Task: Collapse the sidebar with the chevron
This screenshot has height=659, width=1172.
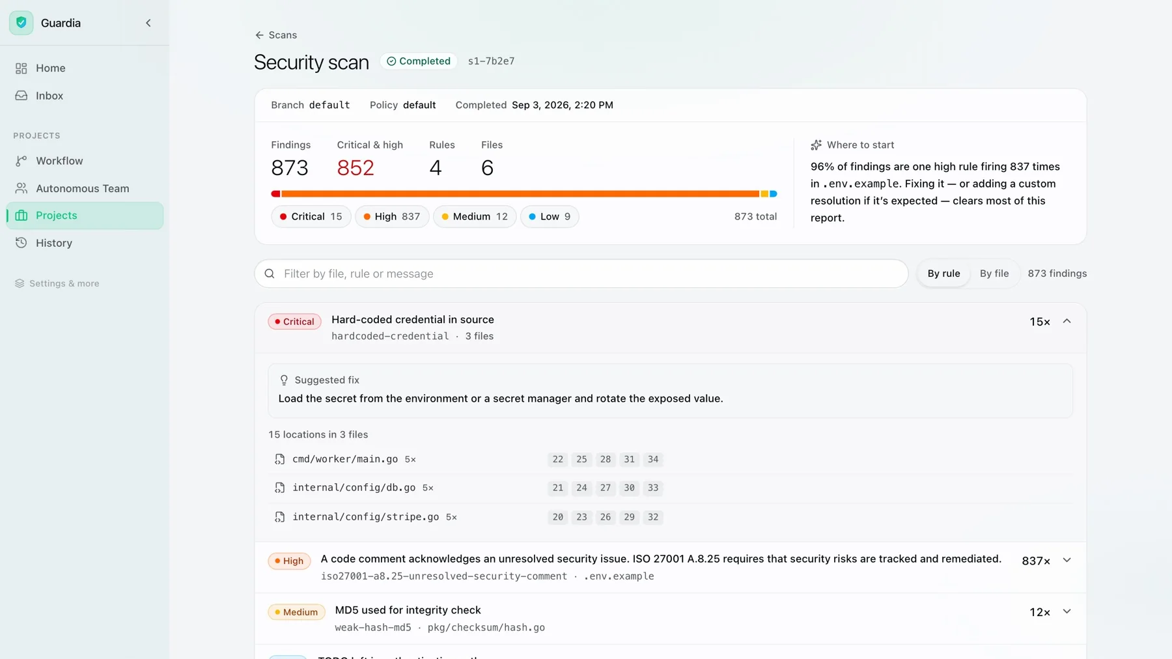Action: tap(148, 23)
